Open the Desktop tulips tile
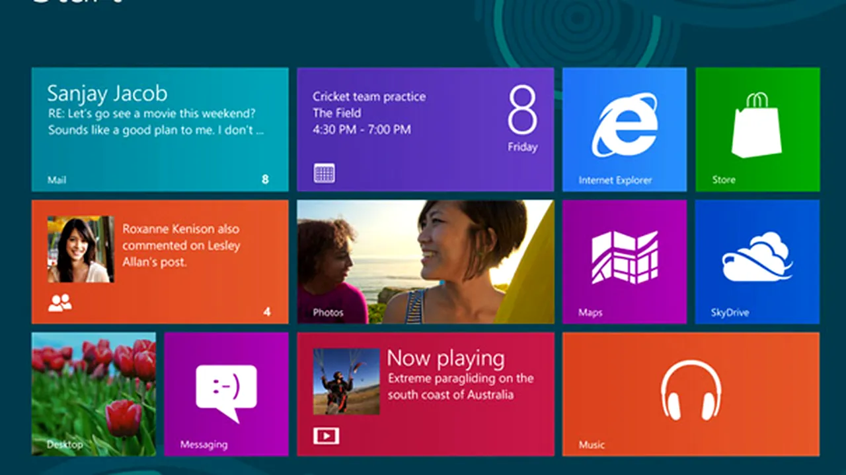This screenshot has width=846, height=475. pyautogui.click(x=94, y=394)
